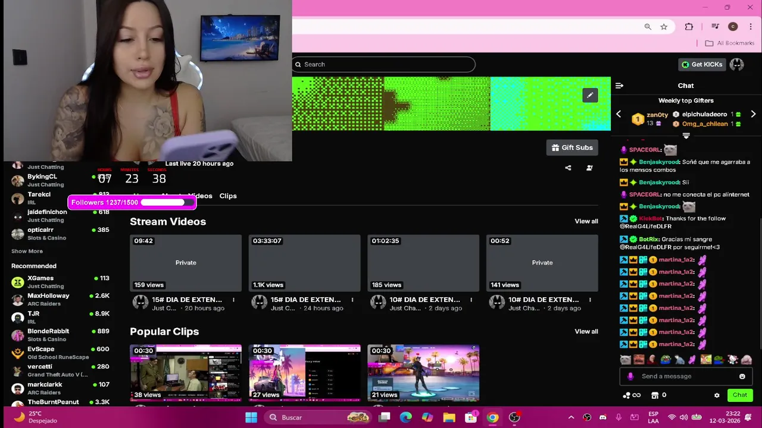762x428 pixels.
Task: Open the emoji picker in chat box
Action: (x=742, y=376)
